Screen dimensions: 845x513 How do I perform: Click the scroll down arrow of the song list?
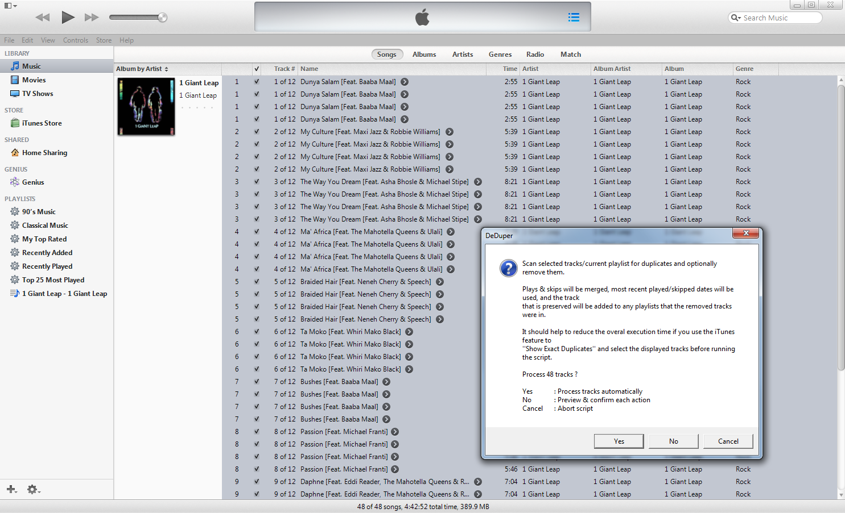841,495
